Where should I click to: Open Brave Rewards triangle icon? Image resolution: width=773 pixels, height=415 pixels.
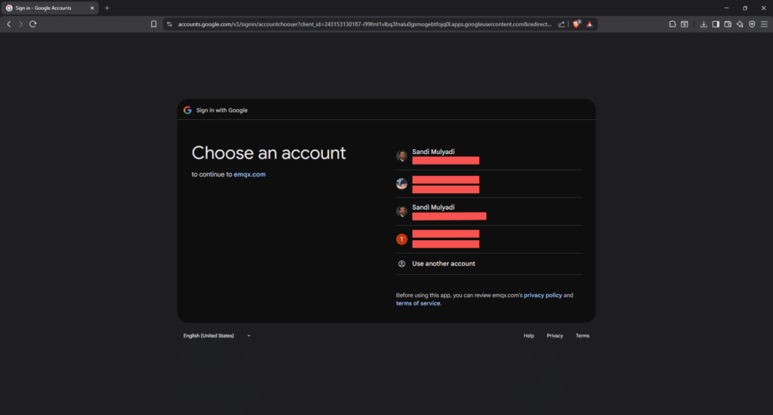[x=590, y=24]
